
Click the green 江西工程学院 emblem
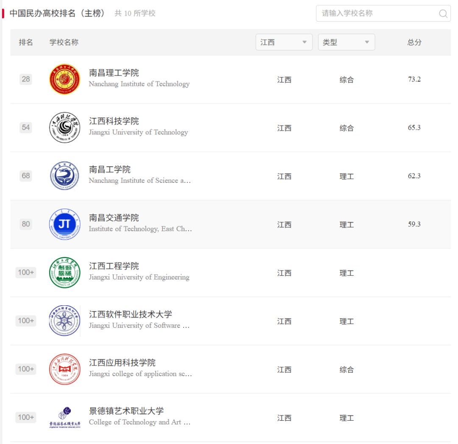click(x=64, y=272)
